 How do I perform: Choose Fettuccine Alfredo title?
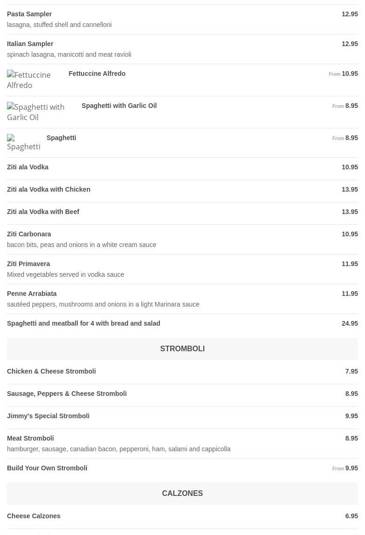[97, 74]
